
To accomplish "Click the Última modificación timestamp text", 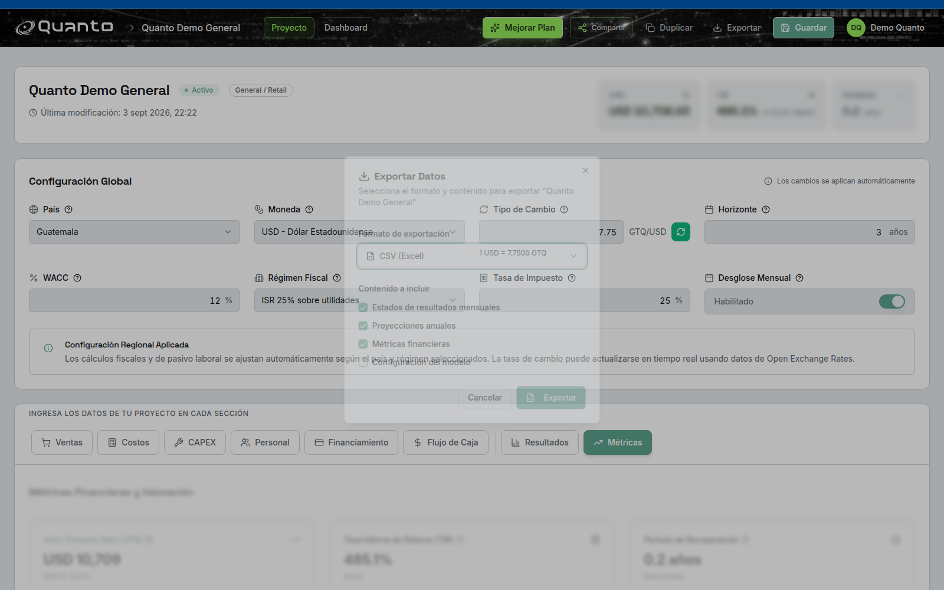I will pyautogui.click(x=119, y=113).
